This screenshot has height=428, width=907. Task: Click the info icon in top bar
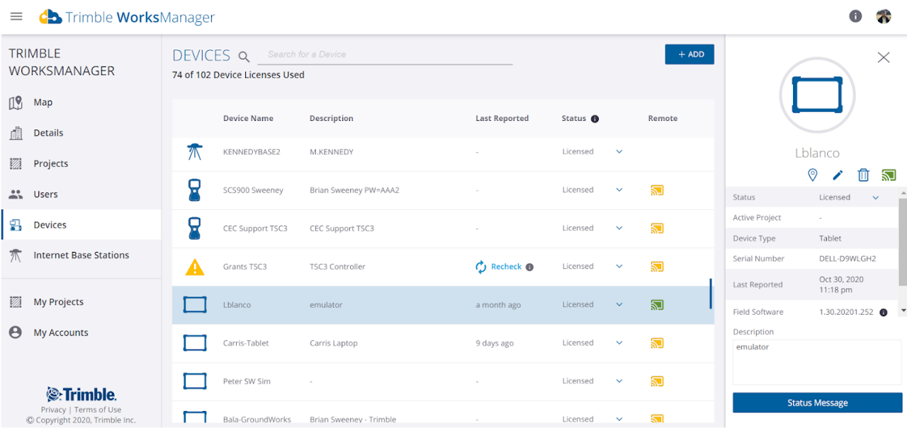855,16
